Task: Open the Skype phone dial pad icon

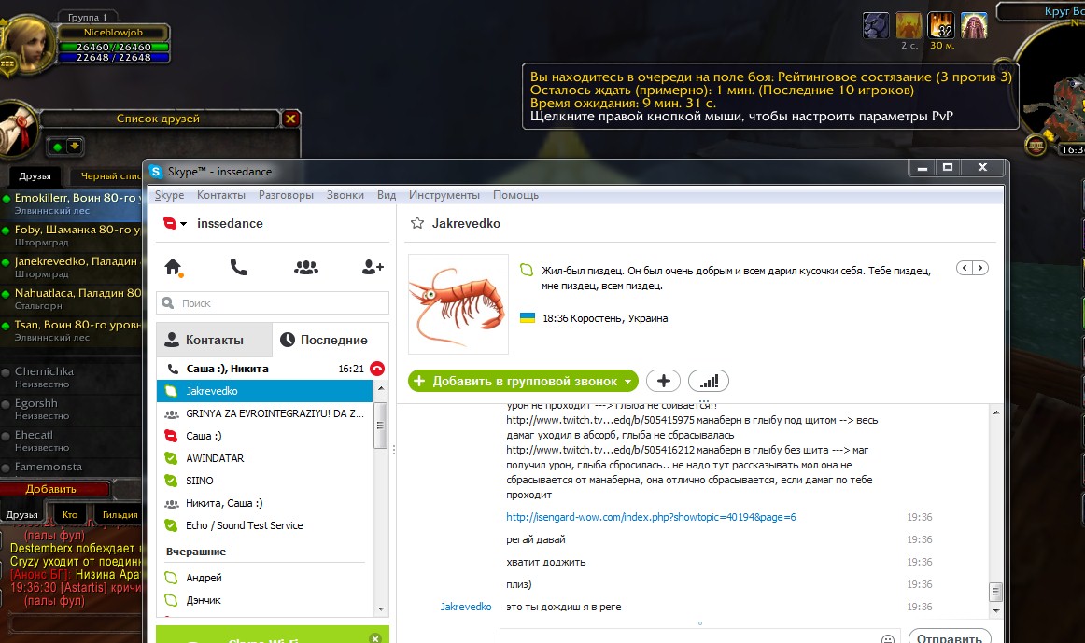Action: tap(239, 267)
